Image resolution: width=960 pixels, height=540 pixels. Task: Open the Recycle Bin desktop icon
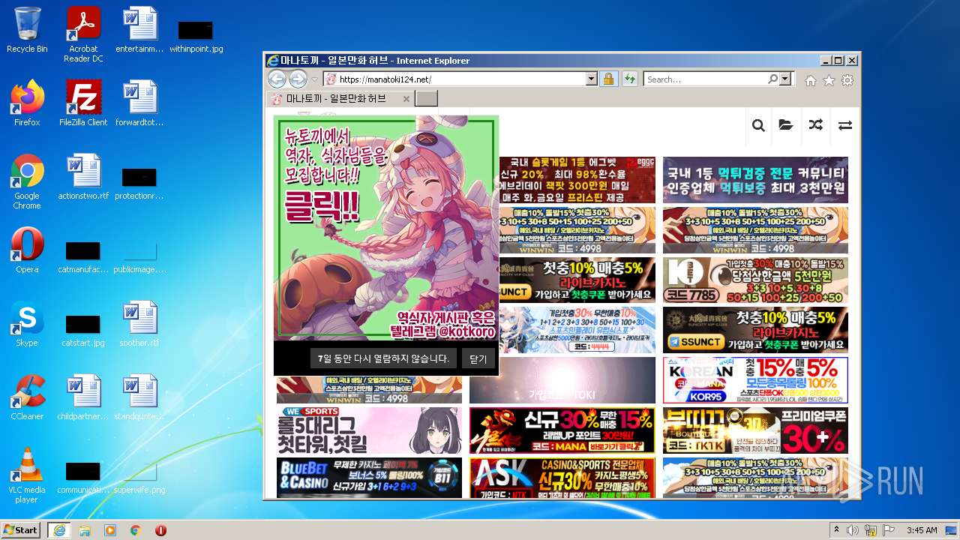pos(27,30)
